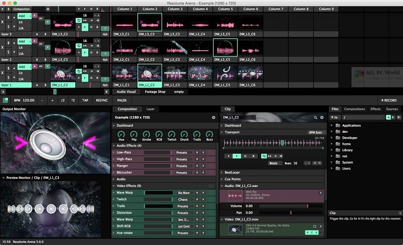Open the Beats dropdown in Clip transport
The width and height of the screenshot is (403, 245).
click(x=275, y=163)
